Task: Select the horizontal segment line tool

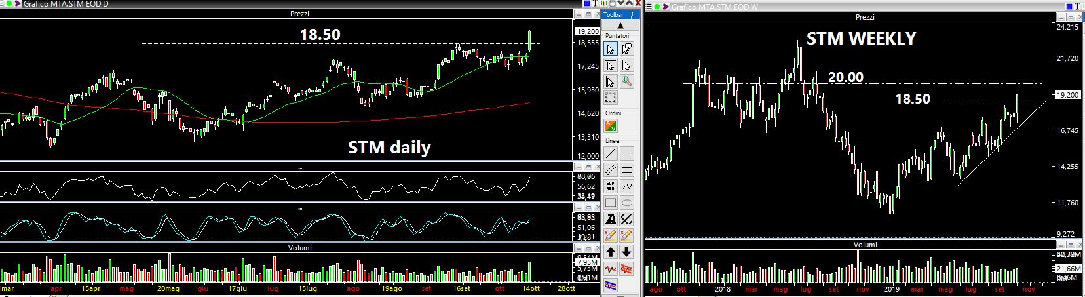Action: (627, 153)
